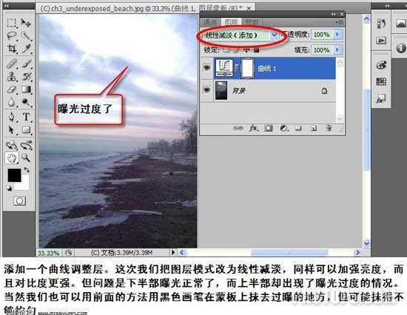Create a new layer group

pyautogui.click(x=298, y=128)
